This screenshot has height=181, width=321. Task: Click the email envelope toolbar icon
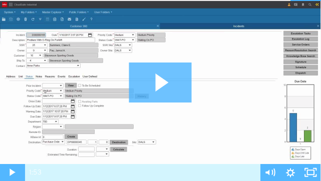70,19
